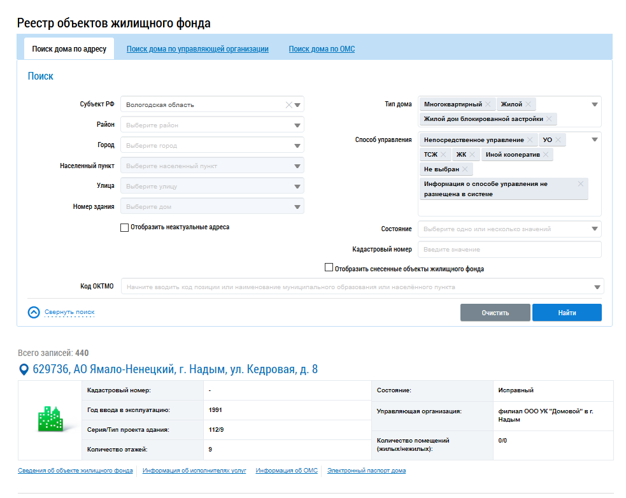Switch to Поиск дома по управляющей организации tab

pyautogui.click(x=197, y=49)
